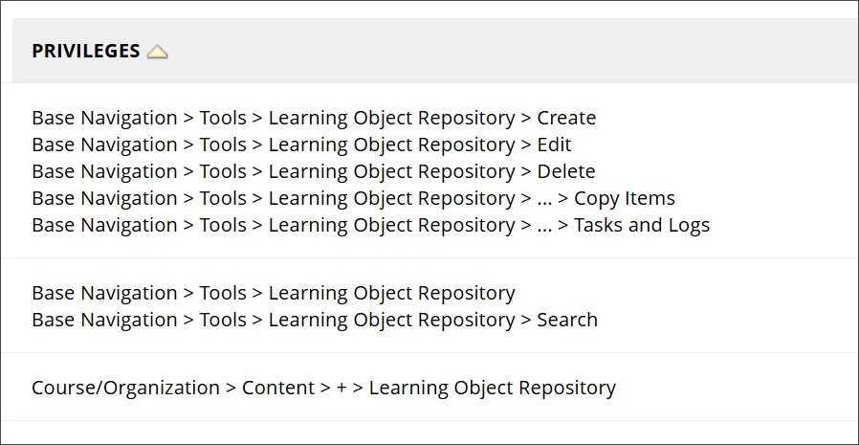
Task: Click Tools in the Tasks and Logs line
Action: [223, 226]
